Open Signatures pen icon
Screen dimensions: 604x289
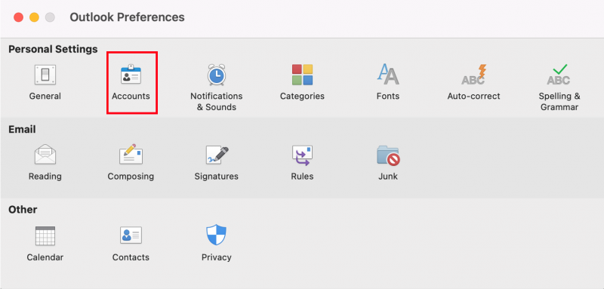pos(217,155)
